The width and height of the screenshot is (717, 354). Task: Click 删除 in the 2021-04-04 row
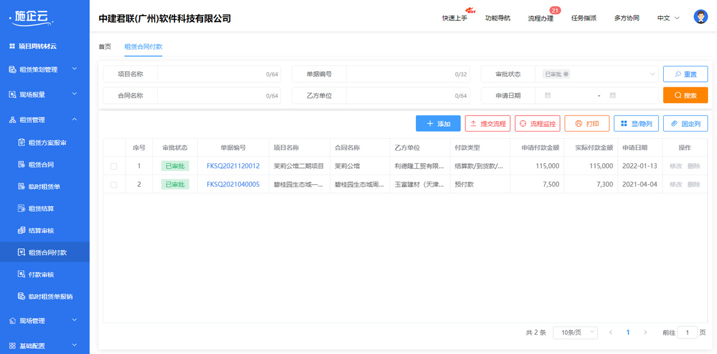coord(694,185)
